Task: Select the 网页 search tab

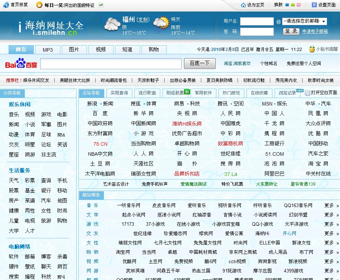Action: tap(21, 50)
